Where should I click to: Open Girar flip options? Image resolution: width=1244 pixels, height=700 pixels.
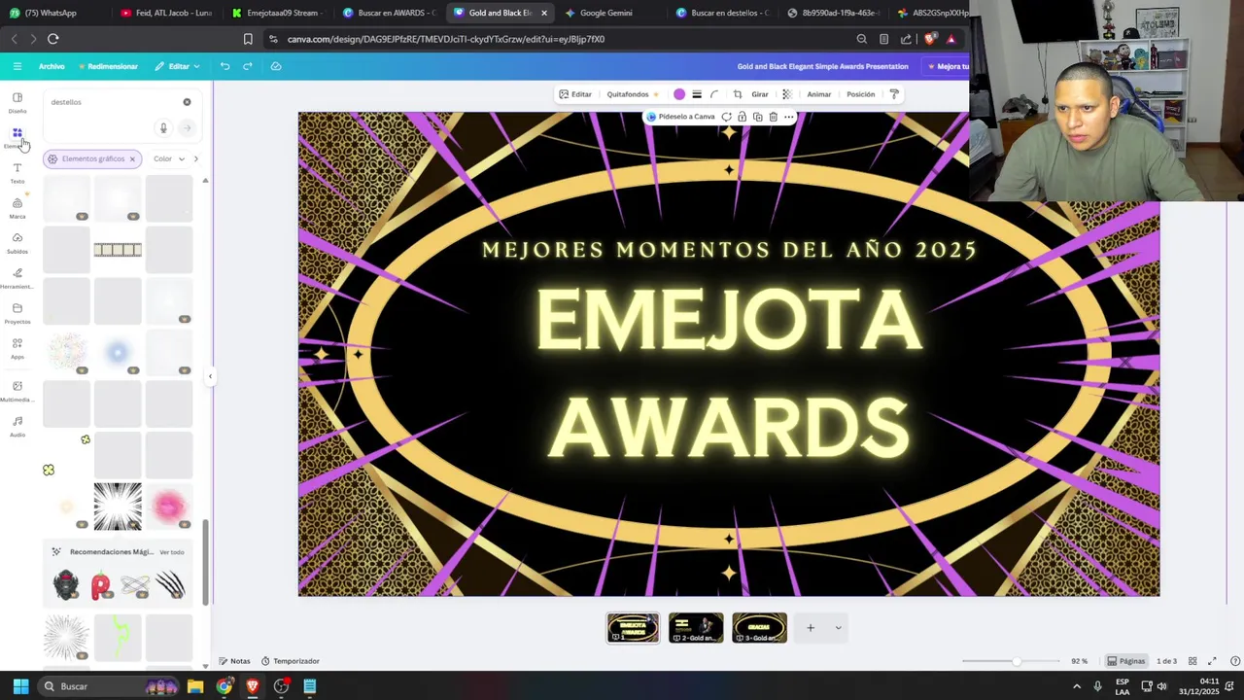pos(760,94)
